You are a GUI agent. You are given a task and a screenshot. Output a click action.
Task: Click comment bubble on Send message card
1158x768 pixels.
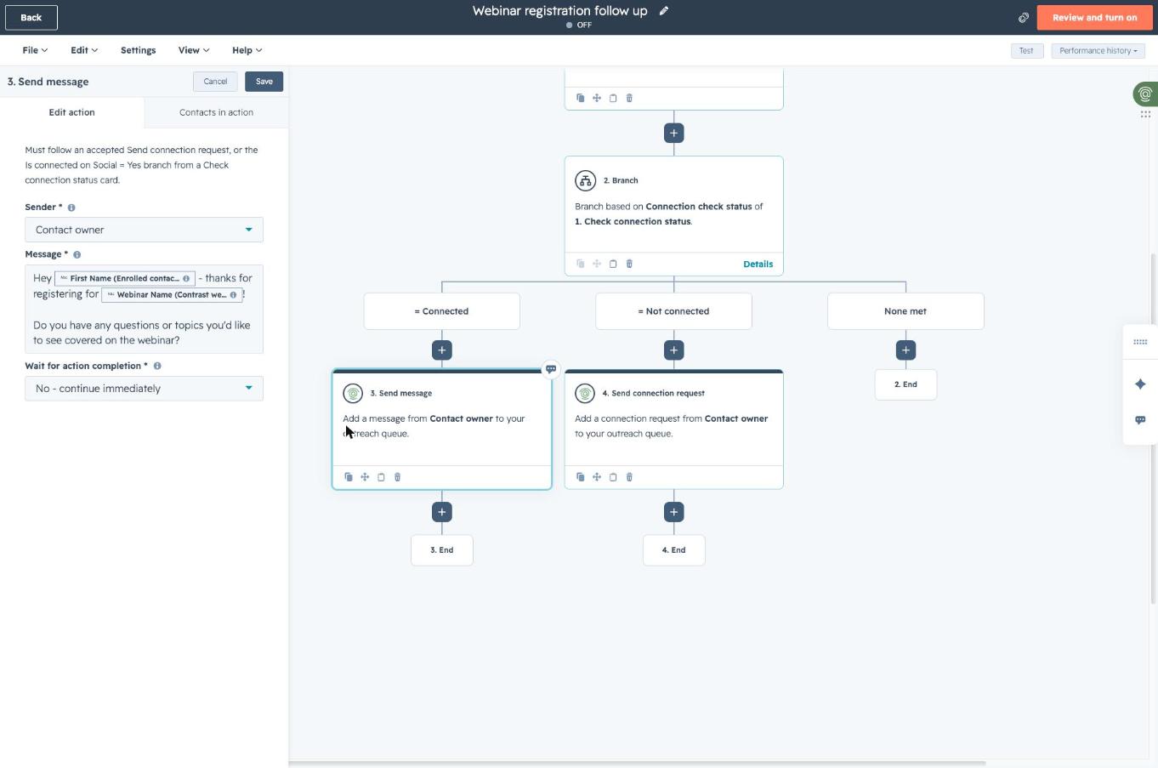[551, 369]
